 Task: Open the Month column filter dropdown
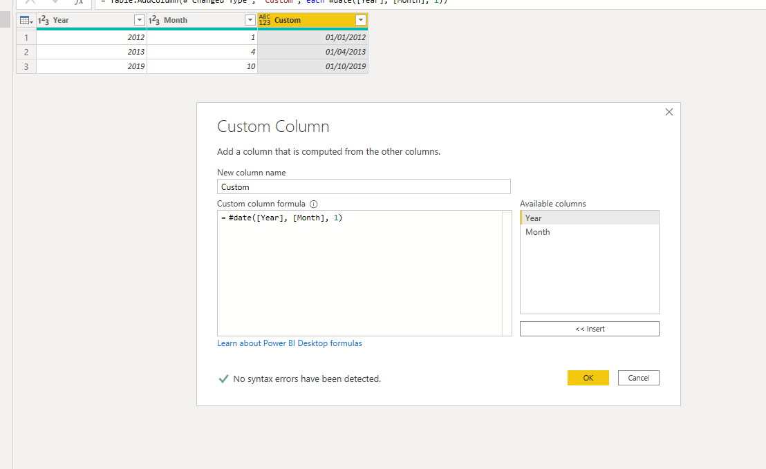tap(250, 20)
